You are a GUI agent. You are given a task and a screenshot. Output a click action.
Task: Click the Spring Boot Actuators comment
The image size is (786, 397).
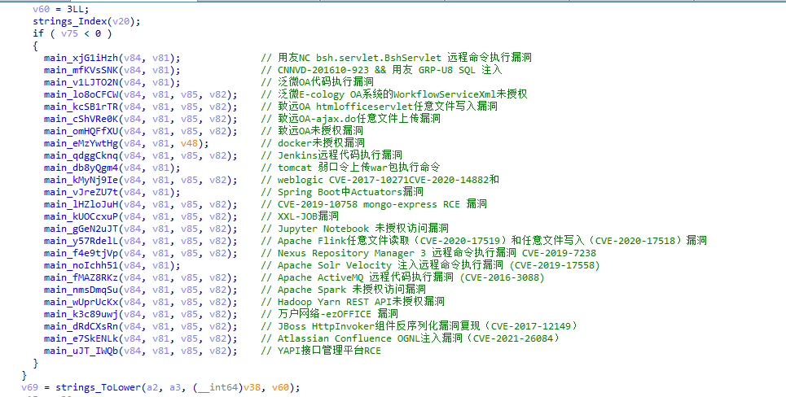342,192
